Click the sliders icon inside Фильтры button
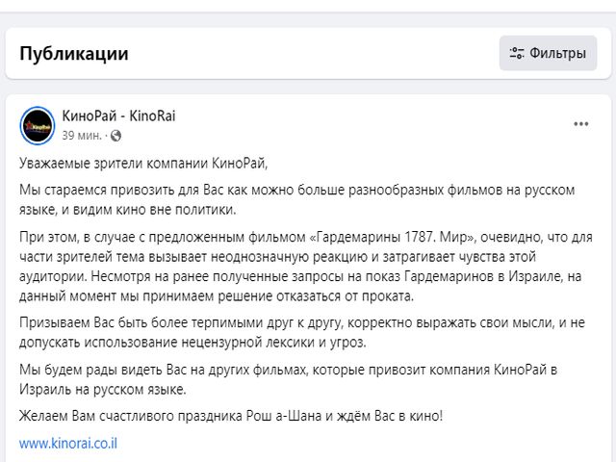Screen dimensions: 616x462 (x=517, y=53)
